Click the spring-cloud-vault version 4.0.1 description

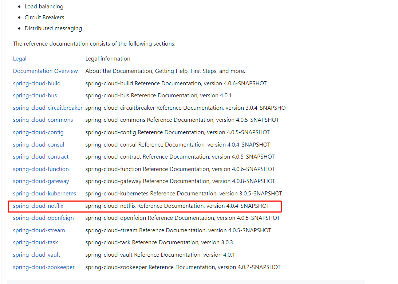point(160,255)
